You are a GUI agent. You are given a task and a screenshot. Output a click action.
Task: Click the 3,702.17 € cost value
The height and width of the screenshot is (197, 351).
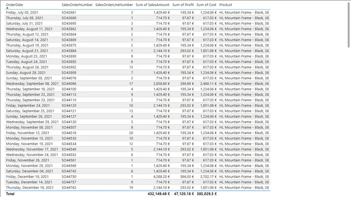(208, 177)
